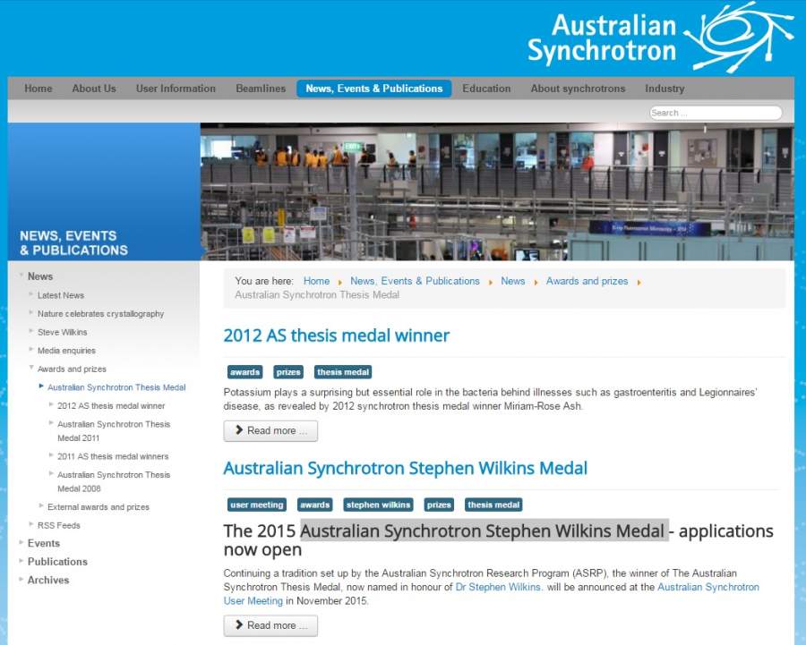Click awards tag under Stephen Wilkins Medal

pos(315,505)
